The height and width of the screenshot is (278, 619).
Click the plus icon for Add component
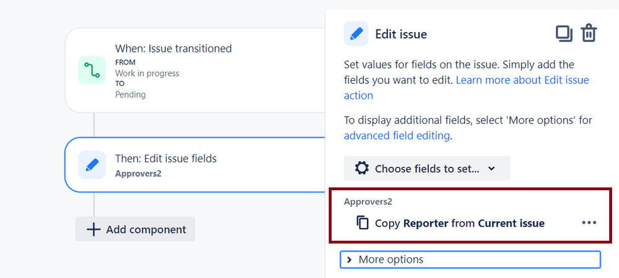[94, 229]
